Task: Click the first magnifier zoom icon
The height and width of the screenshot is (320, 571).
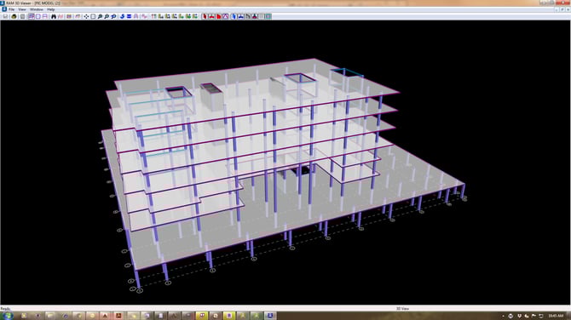Action: click(101, 16)
